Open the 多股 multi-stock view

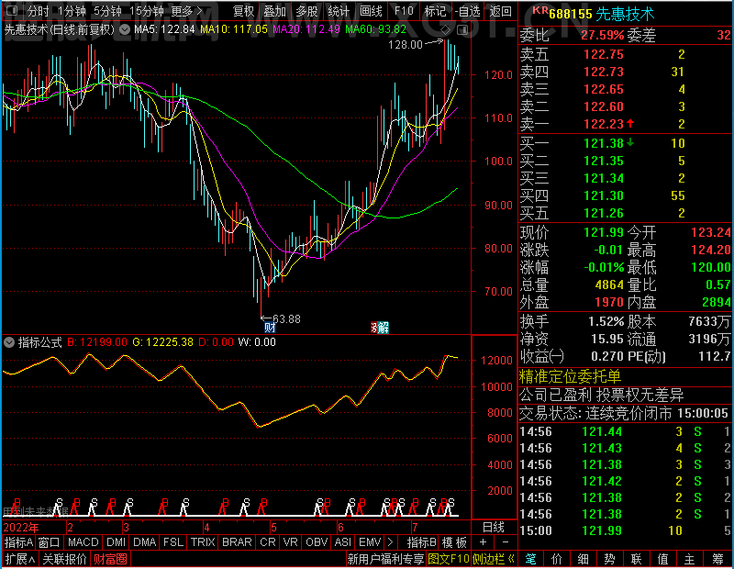click(x=306, y=11)
